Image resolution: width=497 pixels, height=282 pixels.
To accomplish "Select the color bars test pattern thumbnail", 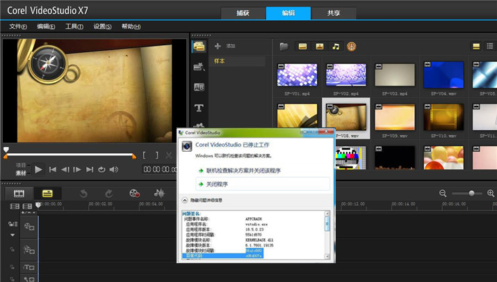I will pos(350,157).
